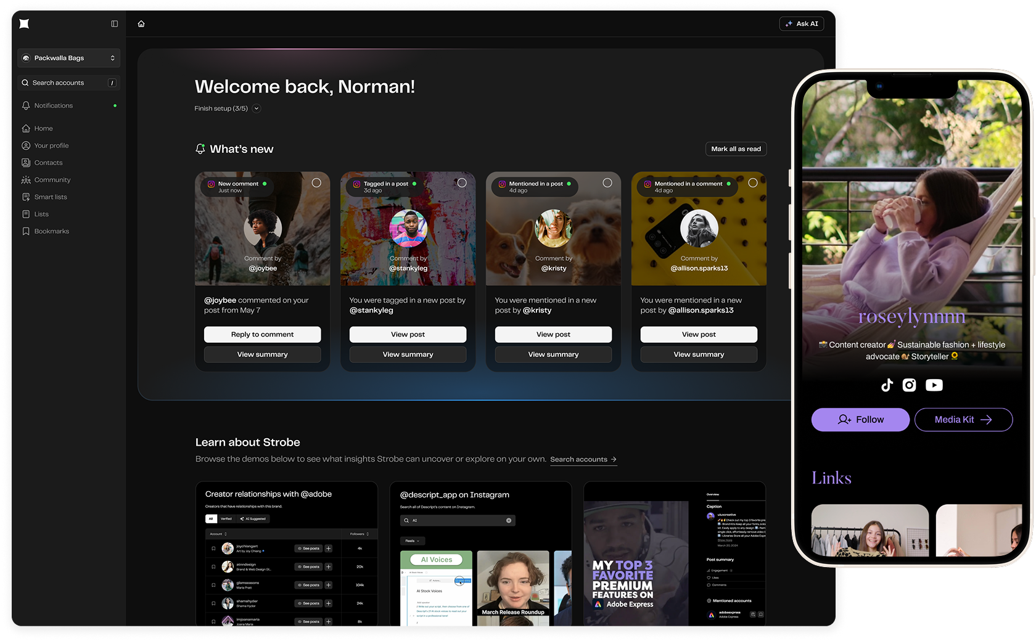Go to Smart lists in sidebar
The width and height of the screenshot is (1036, 641).
pos(51,197)
